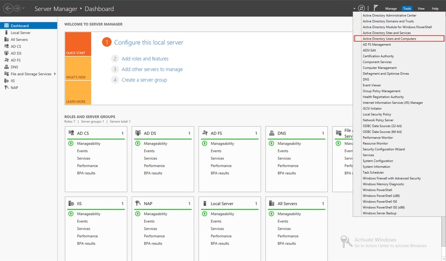
Task: Click the Local Server tile icon
Action: pyautogui.click(x=205, y=204)
